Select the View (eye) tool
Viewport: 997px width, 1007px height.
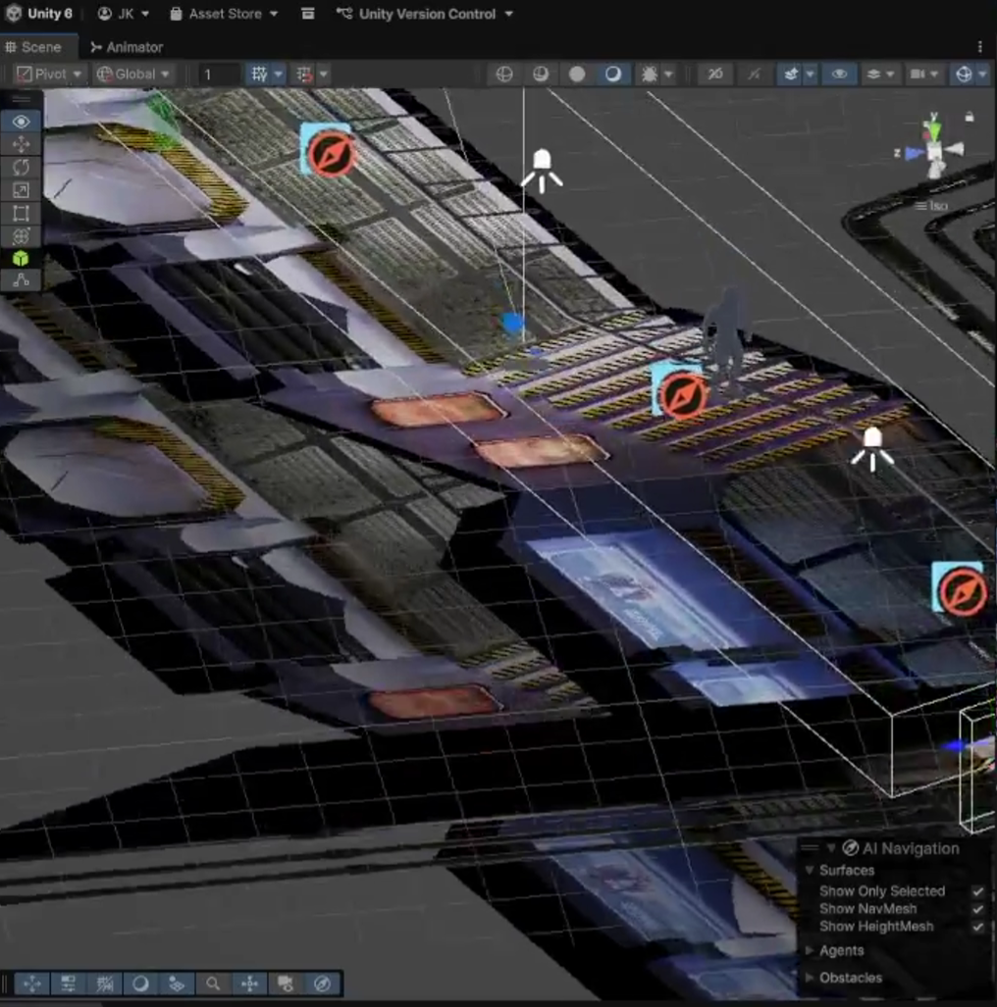21,121
